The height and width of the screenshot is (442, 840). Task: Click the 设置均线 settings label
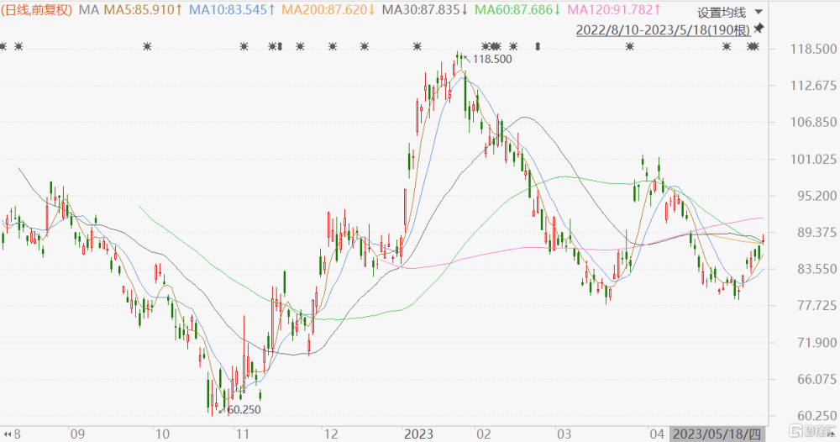(721, 13)
